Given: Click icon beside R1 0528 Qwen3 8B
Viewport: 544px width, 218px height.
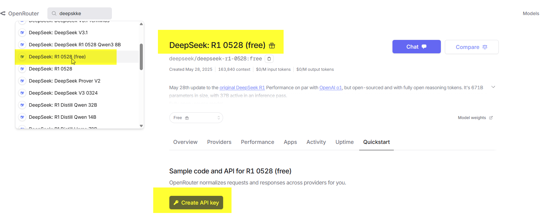Looking at the screenshot, I should pos(22,45).
